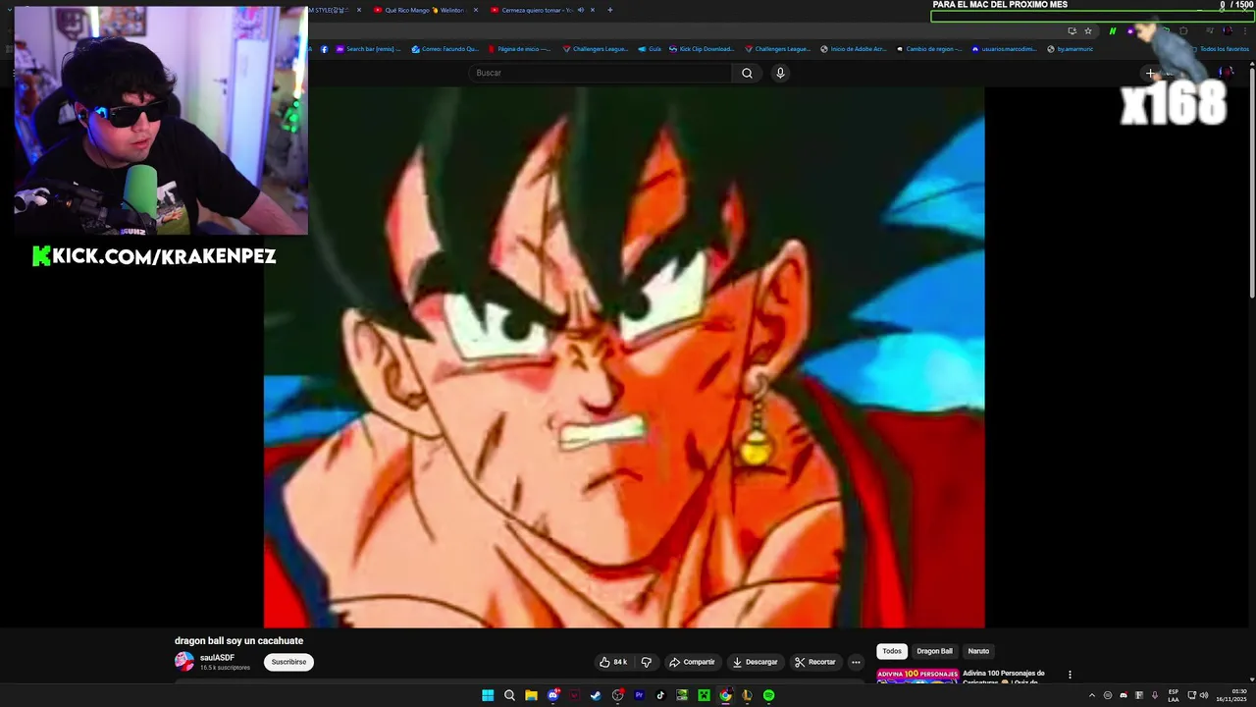Click the Recortar clip button
This screenshot has height=707, width=1256.
815,662
